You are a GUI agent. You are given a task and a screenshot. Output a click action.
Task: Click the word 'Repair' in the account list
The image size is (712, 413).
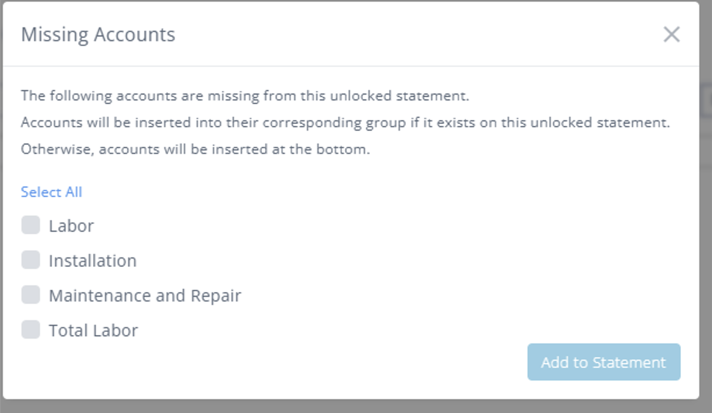point(216,296)
